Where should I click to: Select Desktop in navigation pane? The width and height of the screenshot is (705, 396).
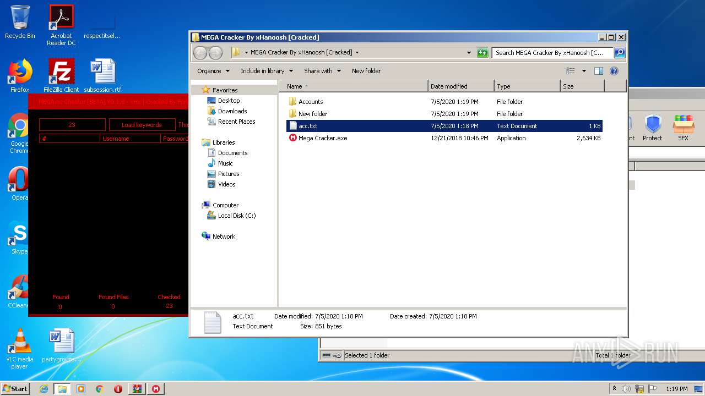229,101
